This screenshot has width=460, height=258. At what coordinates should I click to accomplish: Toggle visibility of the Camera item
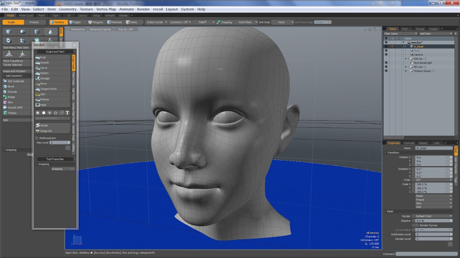point(386,54)
